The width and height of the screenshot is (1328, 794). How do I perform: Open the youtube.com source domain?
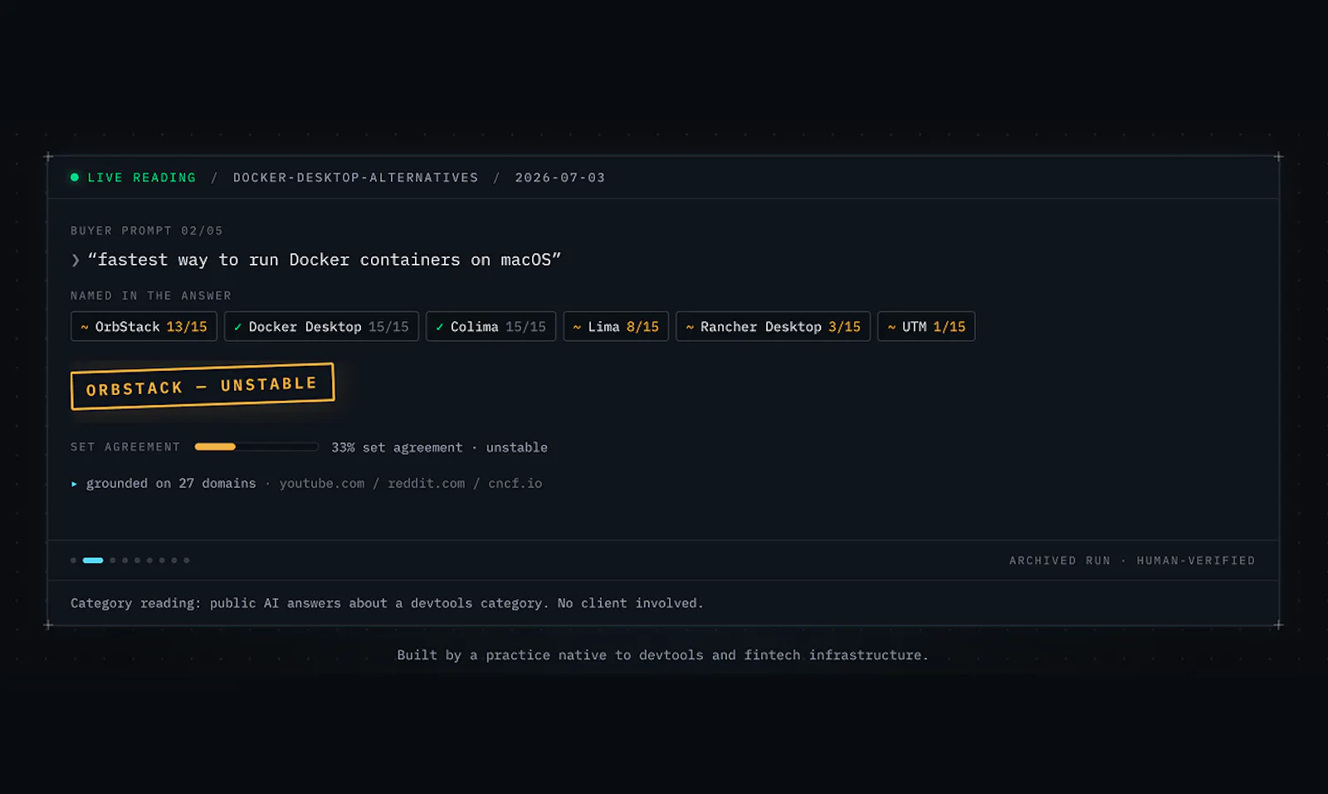pyautogui.click(x=322, y=483)
